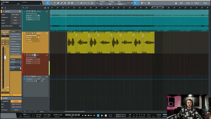Viewport: 211px width, 119px height.
Task: Select the h-delay insert slot
Action: (15, 67)
